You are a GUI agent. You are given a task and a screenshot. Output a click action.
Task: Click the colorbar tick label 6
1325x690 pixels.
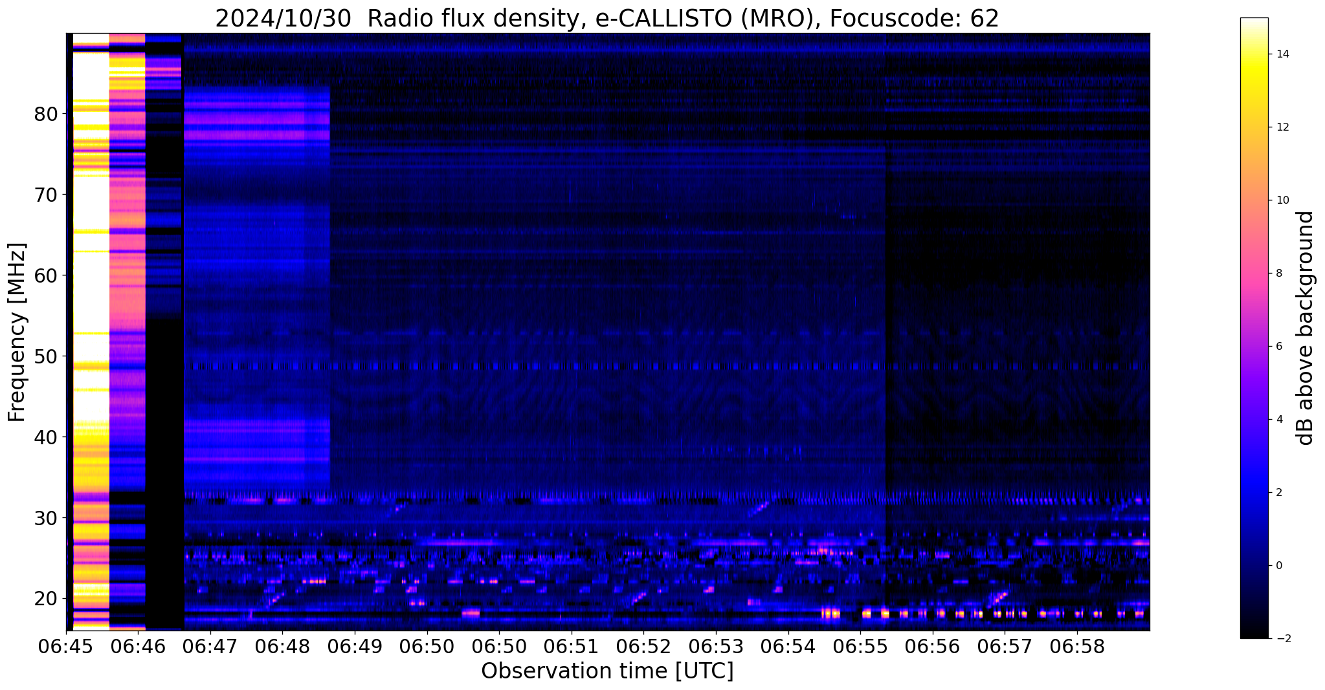(1279, 347)
